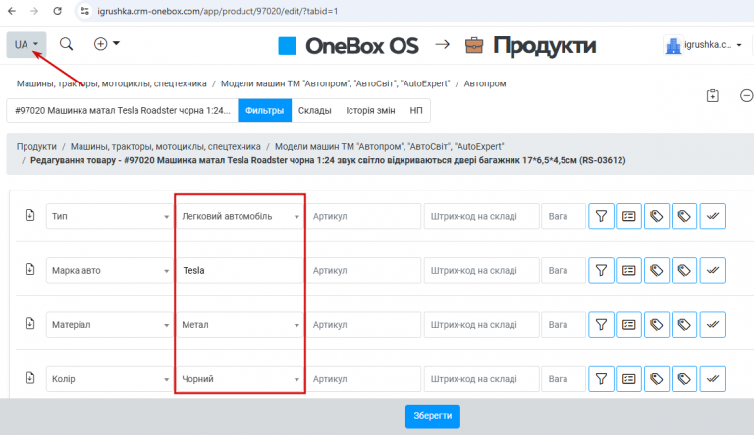
Task: Click Штрих-код на складі field in Матеріал row
Action: (481, 325)
